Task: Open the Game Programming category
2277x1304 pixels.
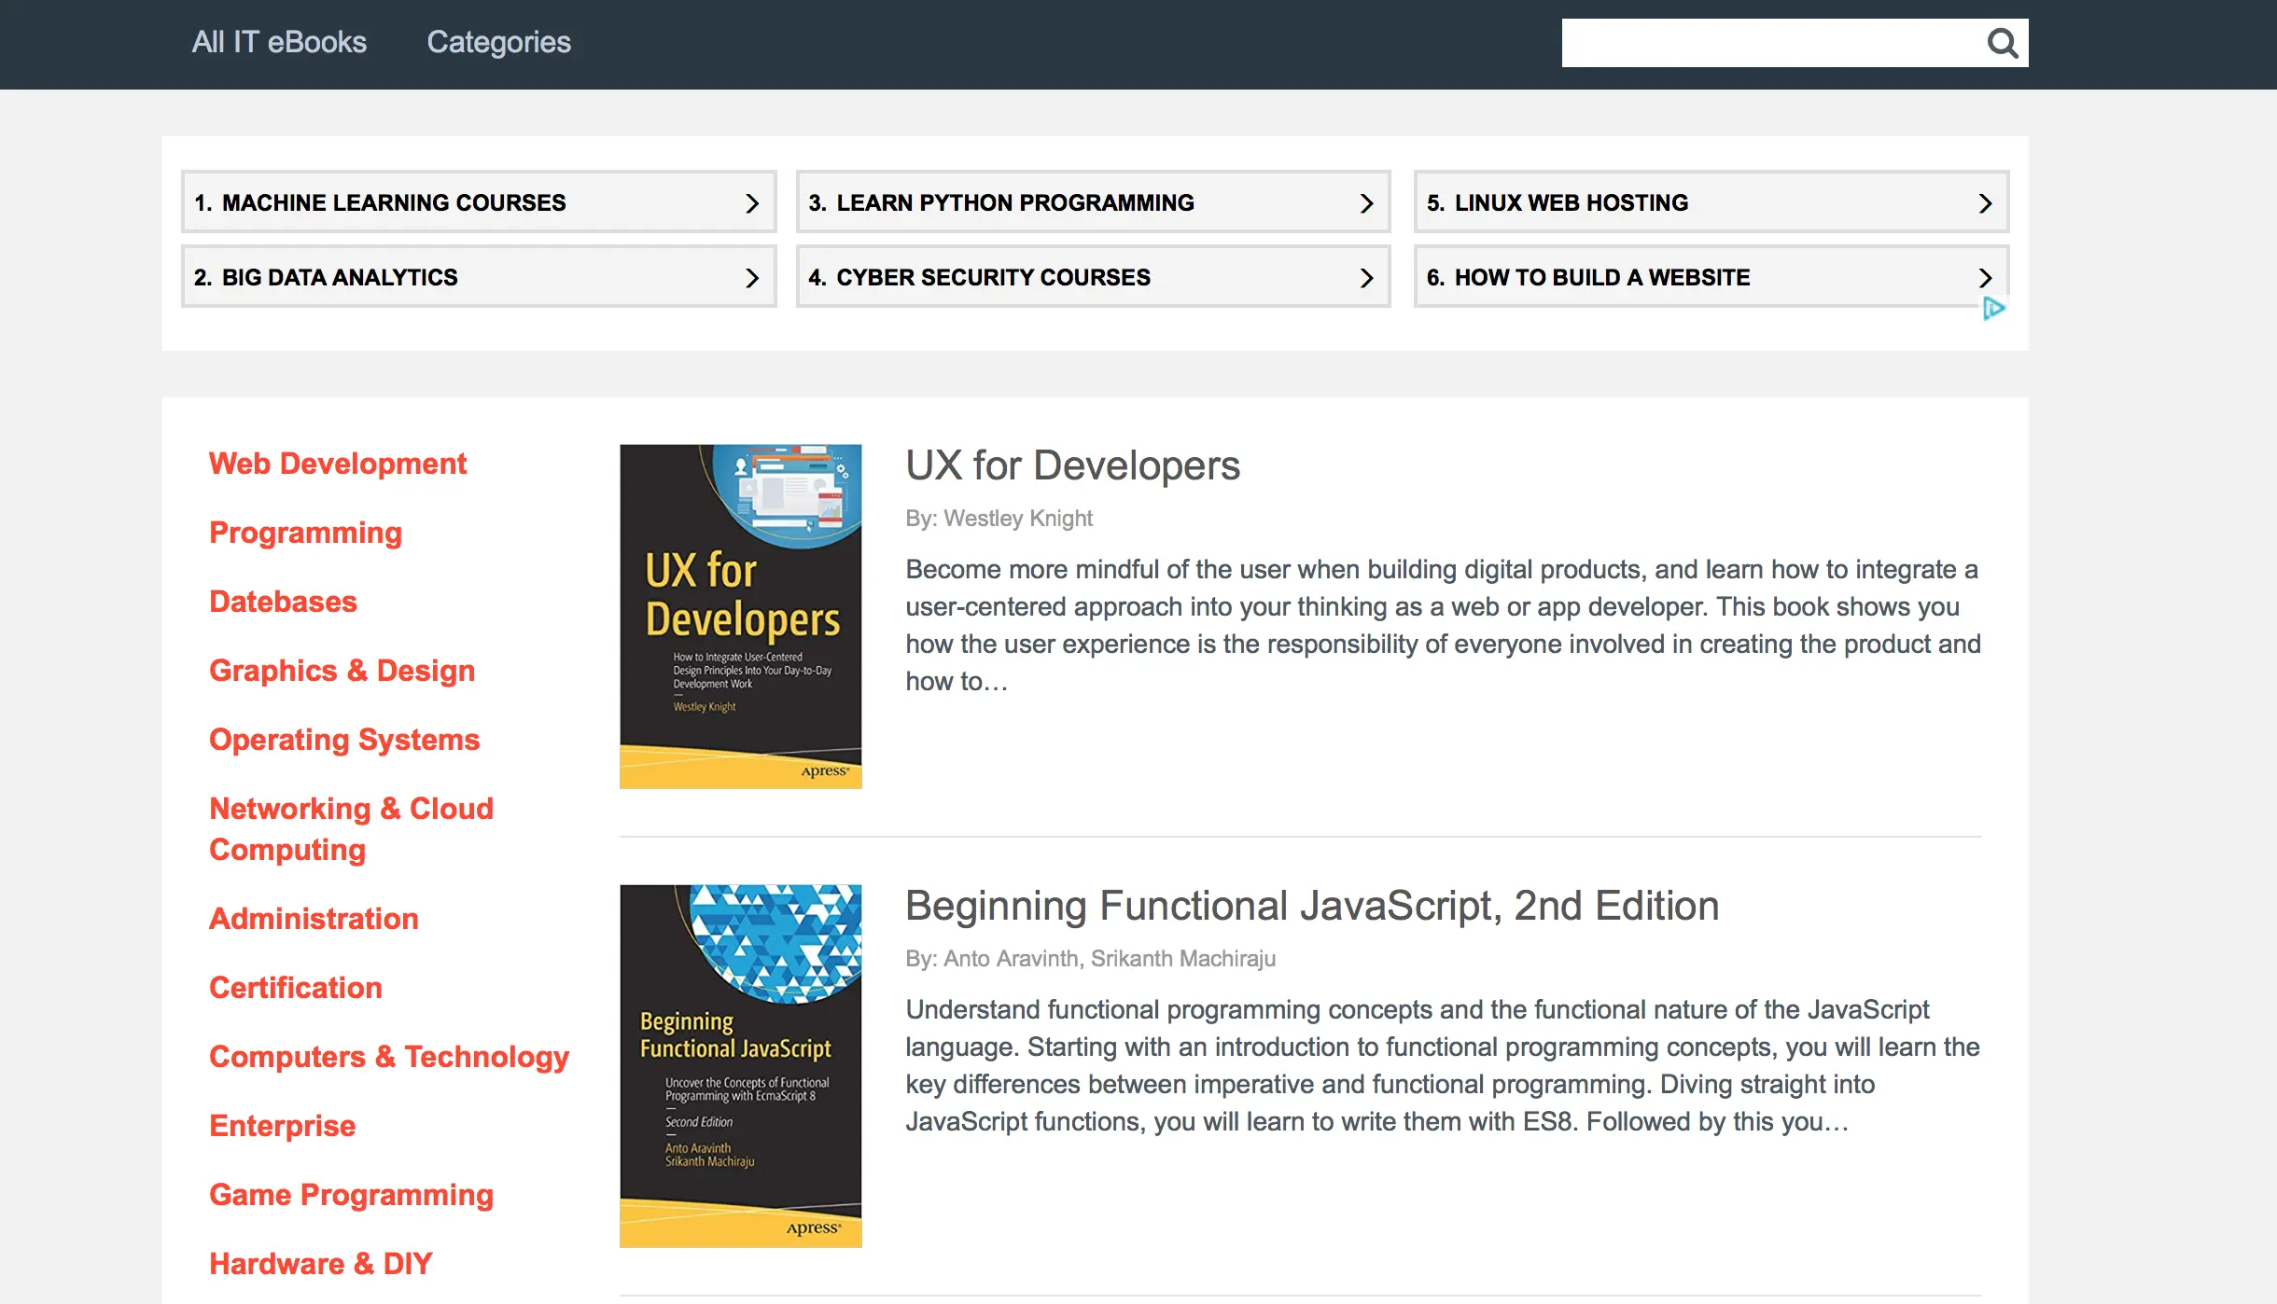Action: (x=351, y=1195)
